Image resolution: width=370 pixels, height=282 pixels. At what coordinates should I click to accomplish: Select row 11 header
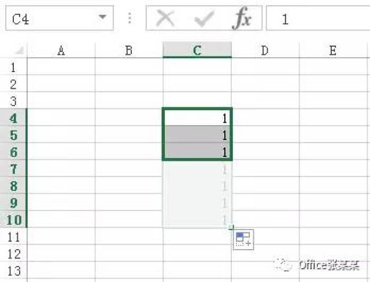[x=14, y=237]
